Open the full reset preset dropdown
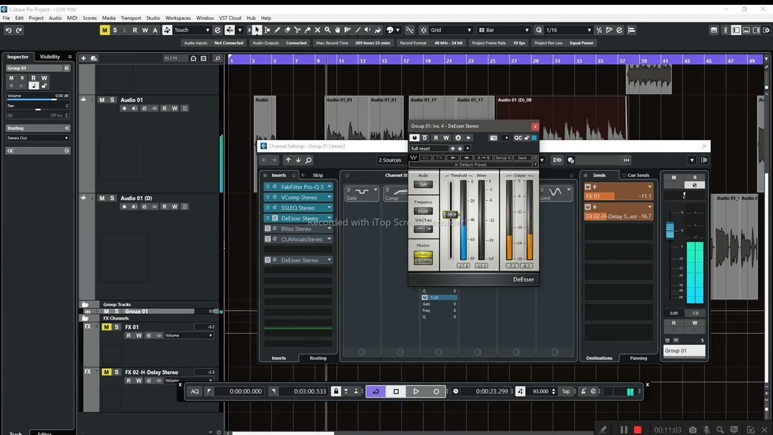 pyautogui.click(x=467, y=149)
